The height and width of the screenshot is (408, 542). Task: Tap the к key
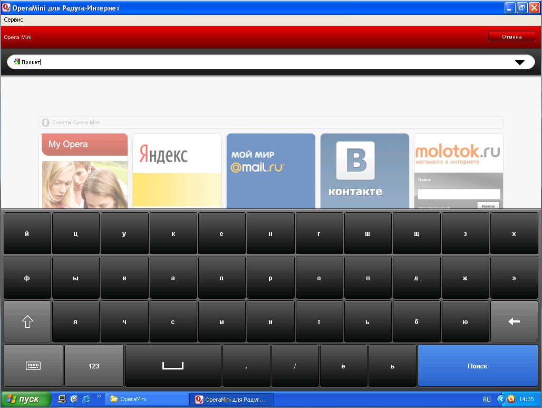[173, 234]
